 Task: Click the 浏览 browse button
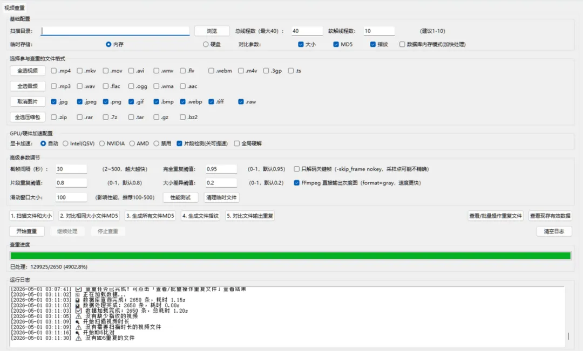(x=212, y=31)
